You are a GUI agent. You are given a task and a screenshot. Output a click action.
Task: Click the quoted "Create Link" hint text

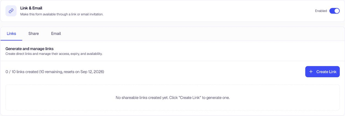(x=190, y=97)
